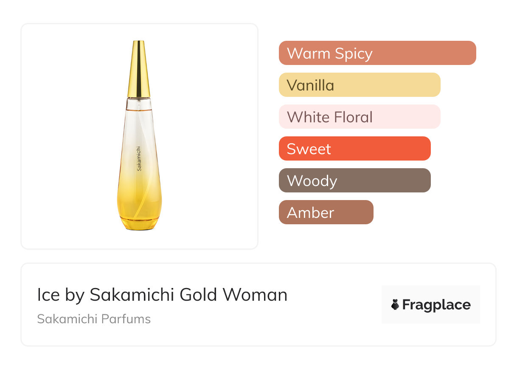
Task: Select the White Floral accord bar
Action: click(x=359, y=117)
